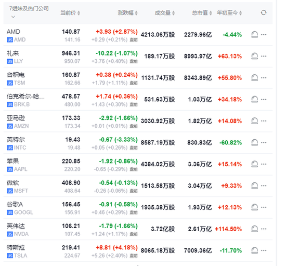Click 礼来's price 946.31
286x266 pixels.
click(71, 53)
